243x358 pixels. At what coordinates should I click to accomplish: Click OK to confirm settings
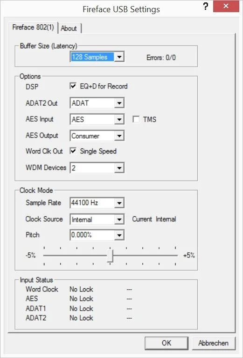167,343
